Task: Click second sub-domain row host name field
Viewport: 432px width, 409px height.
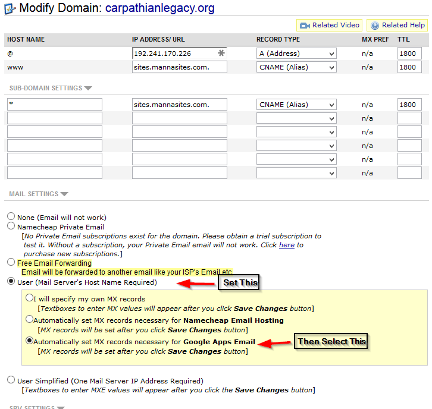Action: click(x=55, y=118)
